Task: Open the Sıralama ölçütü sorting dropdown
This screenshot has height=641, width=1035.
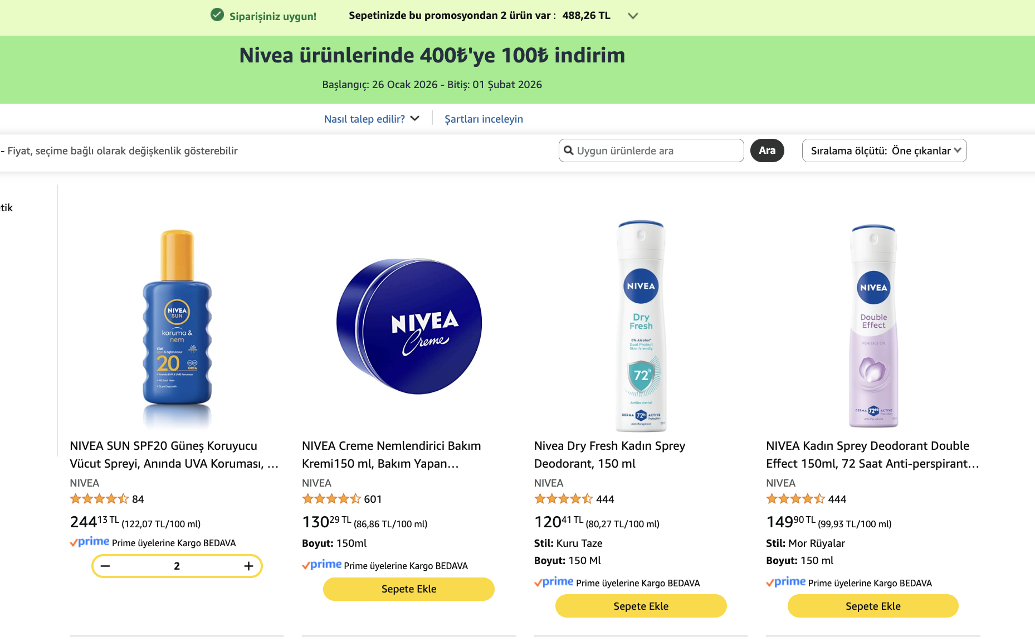Action: 885,150
